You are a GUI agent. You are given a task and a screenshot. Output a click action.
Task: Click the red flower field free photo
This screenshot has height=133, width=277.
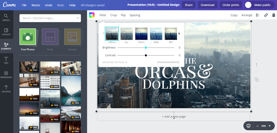pyautogui.click(x=50, y=115)
